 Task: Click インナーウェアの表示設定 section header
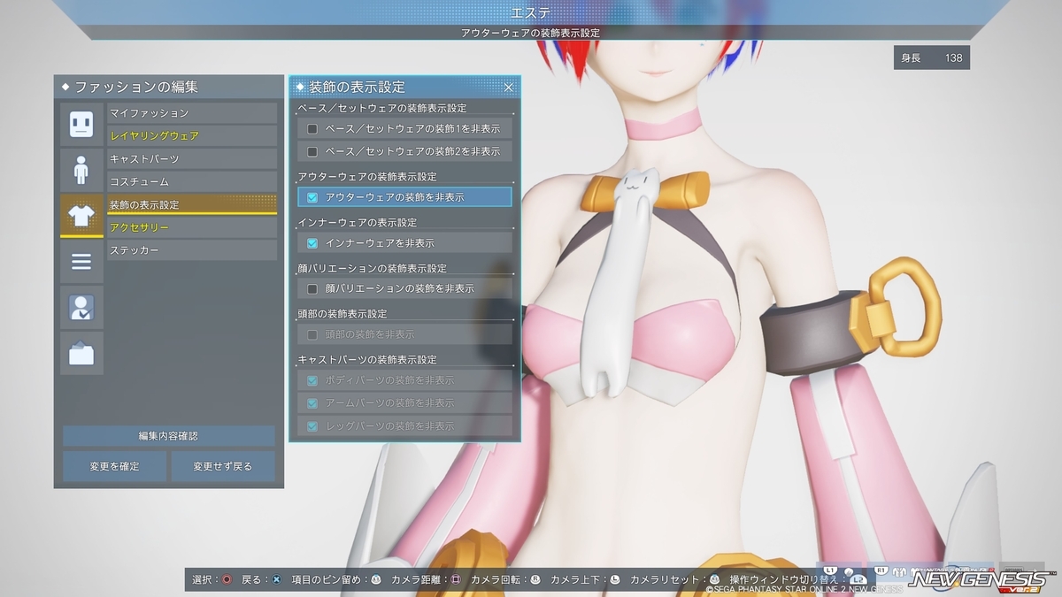click(357, 222)
